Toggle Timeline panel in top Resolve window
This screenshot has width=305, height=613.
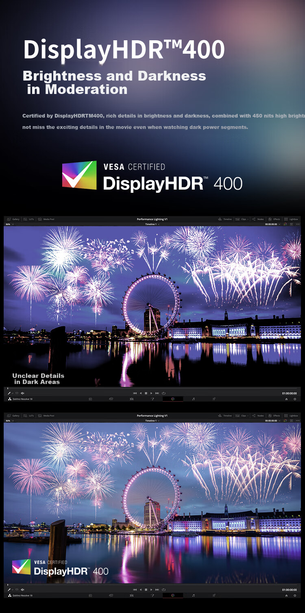coord(225,219)
